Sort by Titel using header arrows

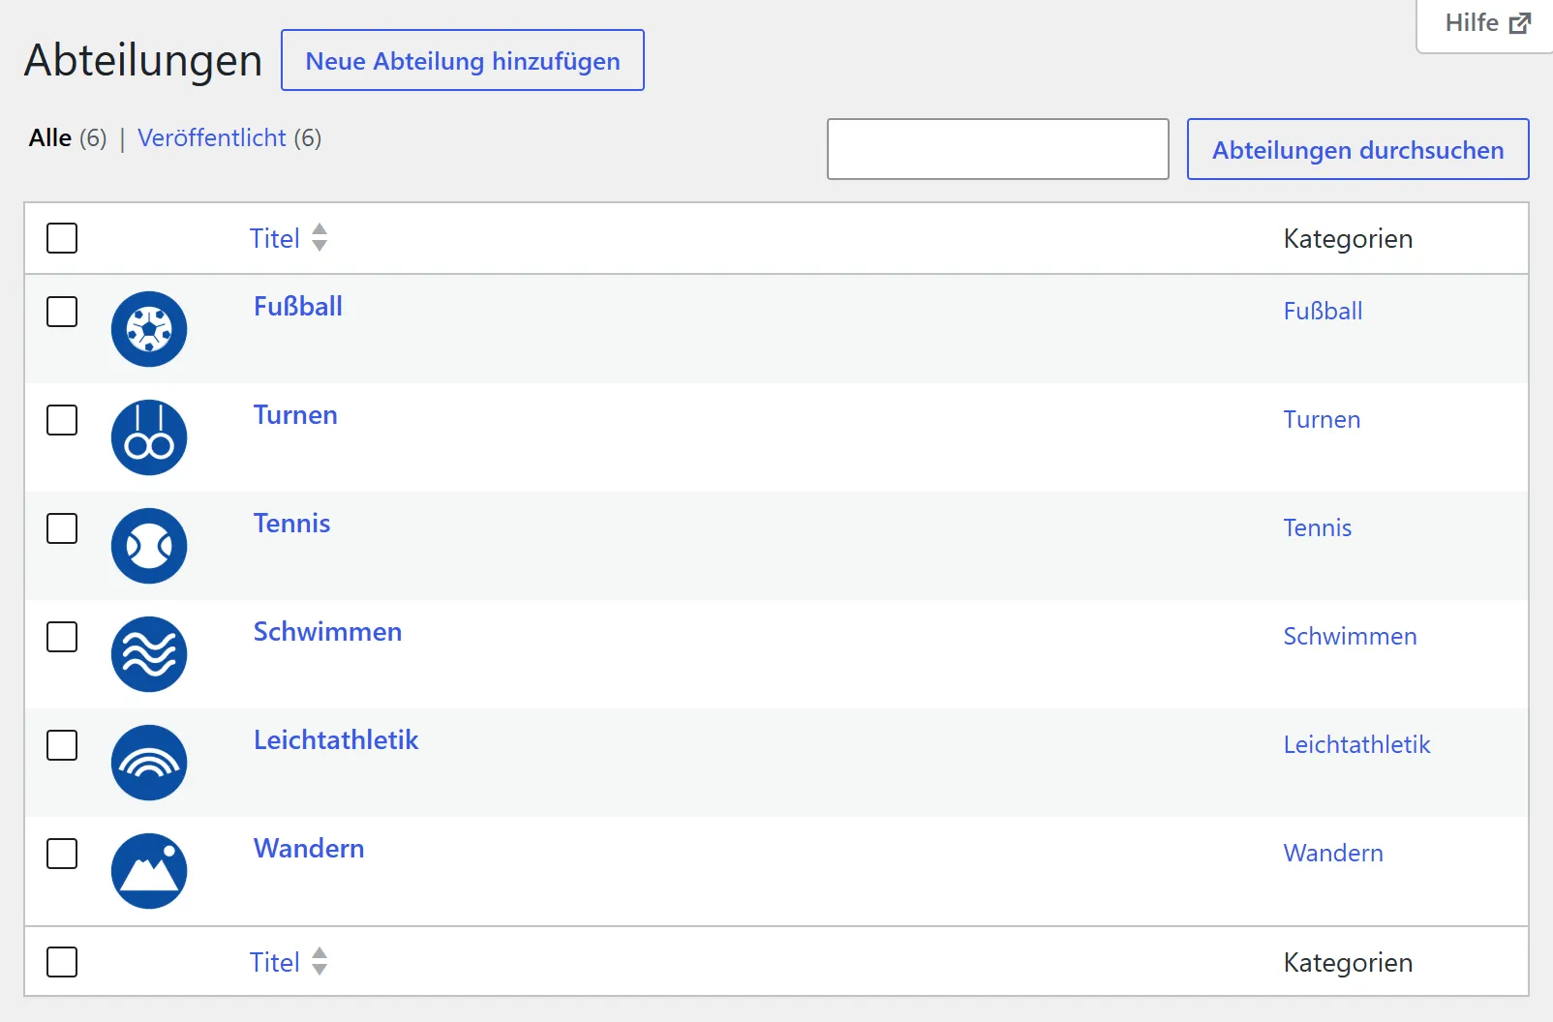click(x=320, y=238)
